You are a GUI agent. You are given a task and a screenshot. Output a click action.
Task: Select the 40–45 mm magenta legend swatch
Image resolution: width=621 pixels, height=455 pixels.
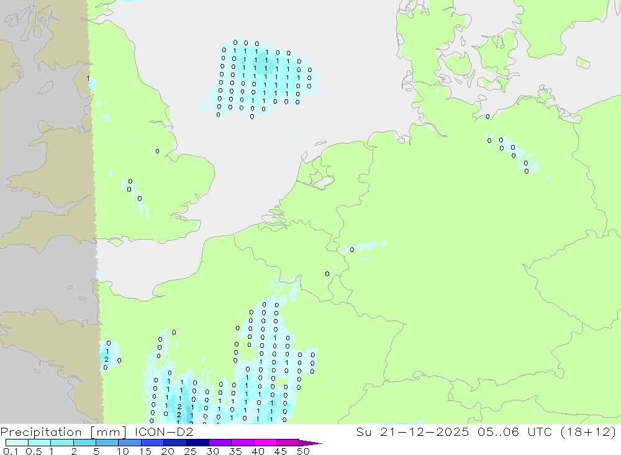tap(265, 443)
